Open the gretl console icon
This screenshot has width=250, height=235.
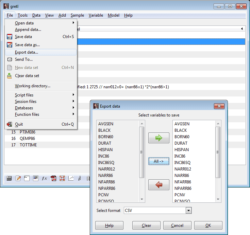click(27, 178)
